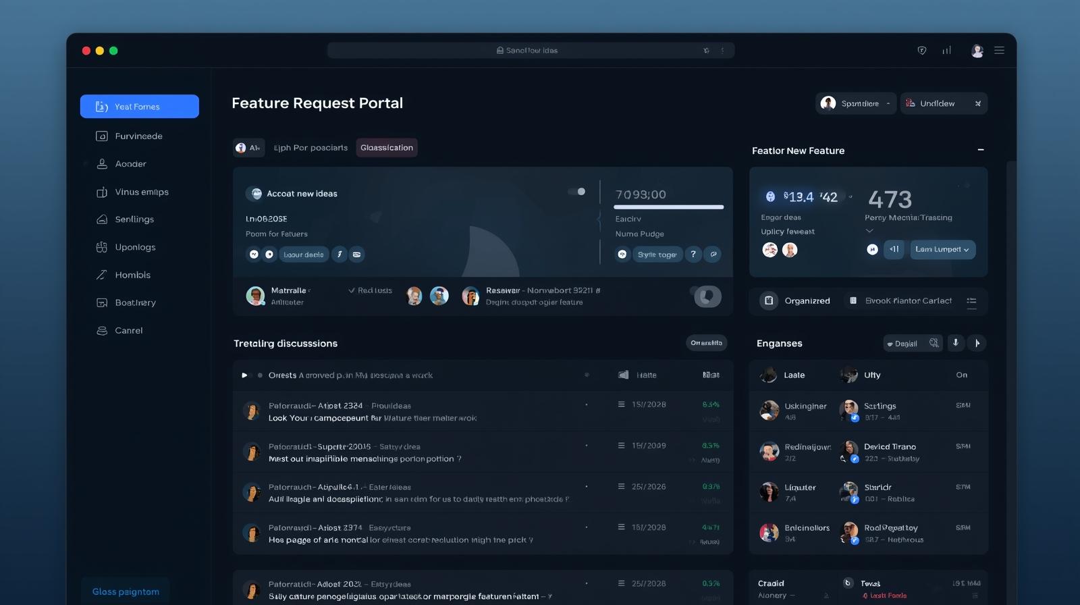Image resolution: width=1080 pixels, height=605 pixels.
Task: Open the list icon on Atirulle4.1 row
Action: tap(621, 486)
